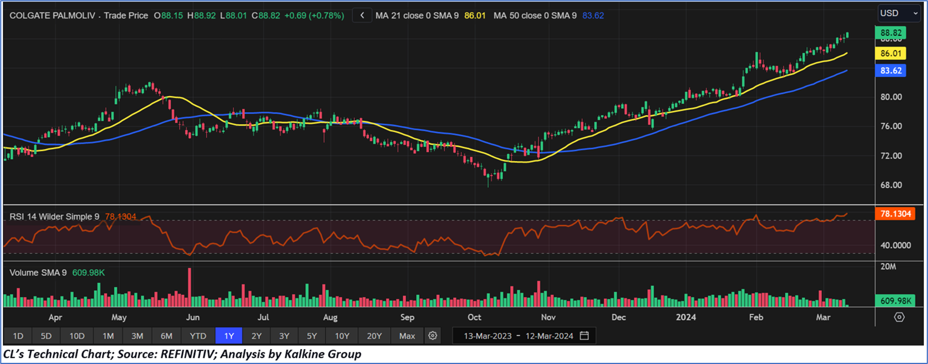
Task: Click the Feb label on time axis
Action: click(x=756, y=317)
